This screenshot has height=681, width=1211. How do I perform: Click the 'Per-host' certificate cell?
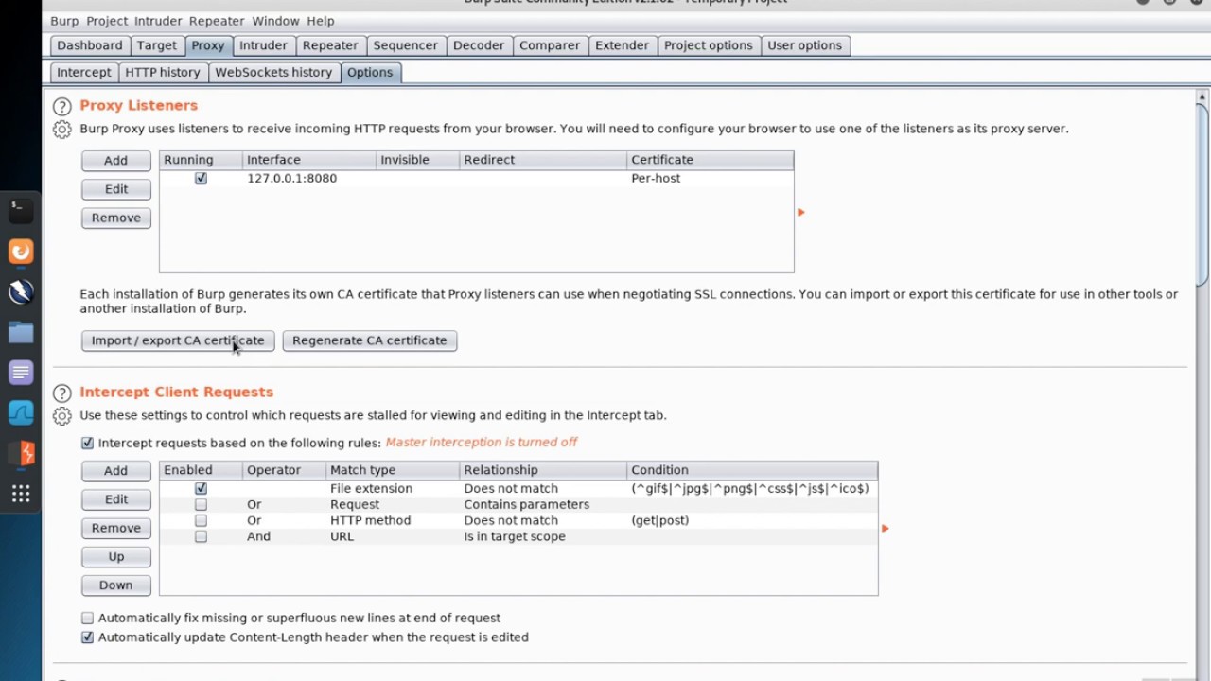coord(710,178)
